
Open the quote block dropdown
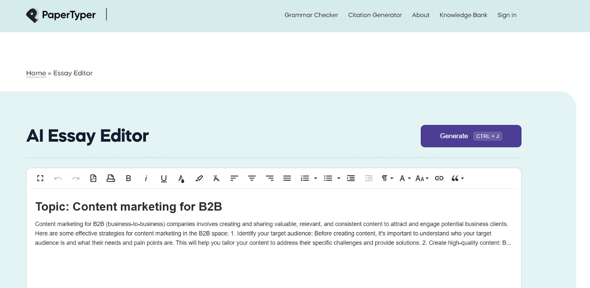pos(458,178)
